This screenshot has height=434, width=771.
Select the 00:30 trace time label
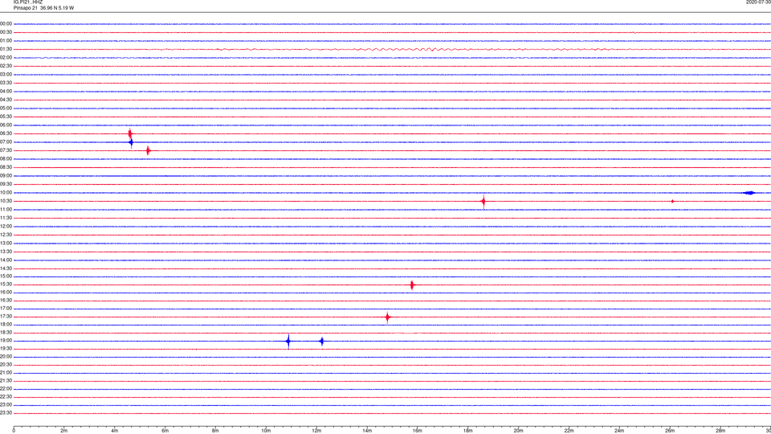[x=6, y=32]
